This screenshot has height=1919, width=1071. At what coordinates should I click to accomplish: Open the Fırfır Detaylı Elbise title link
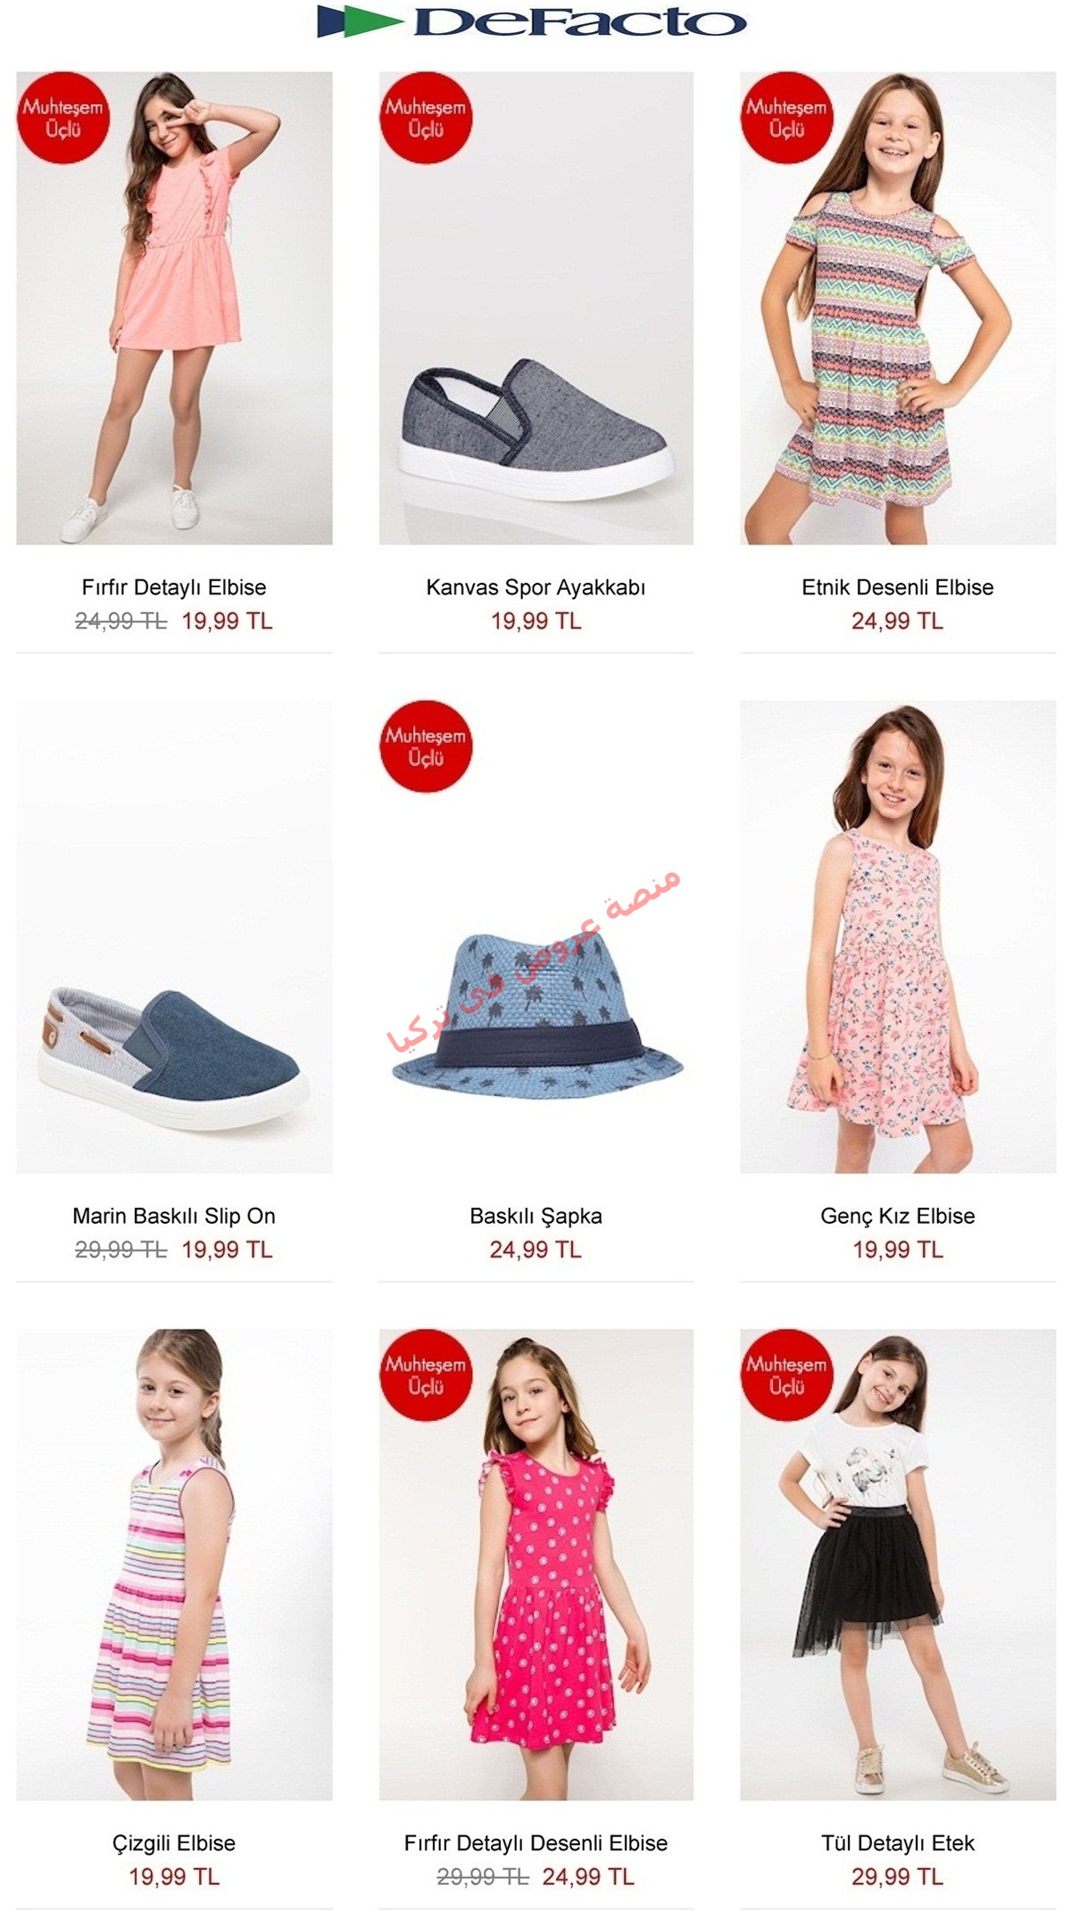point(174,587)
